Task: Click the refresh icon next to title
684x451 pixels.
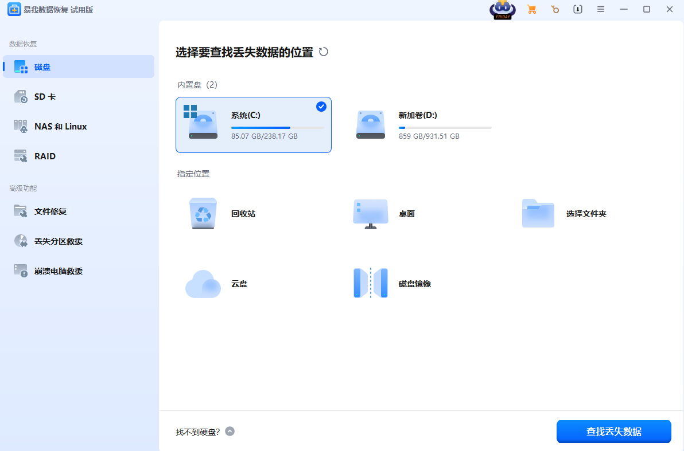Action: tap(324, 52)
